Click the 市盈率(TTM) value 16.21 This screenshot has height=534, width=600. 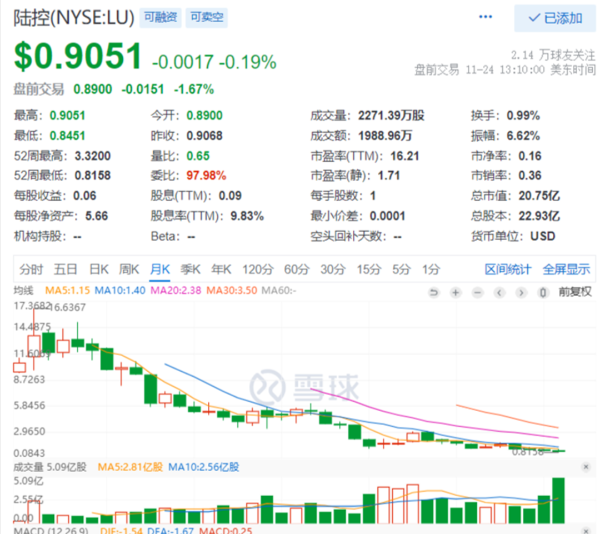(404, 156)
